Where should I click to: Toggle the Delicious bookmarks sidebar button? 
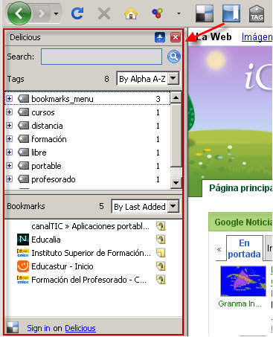(x=231, y=13)
